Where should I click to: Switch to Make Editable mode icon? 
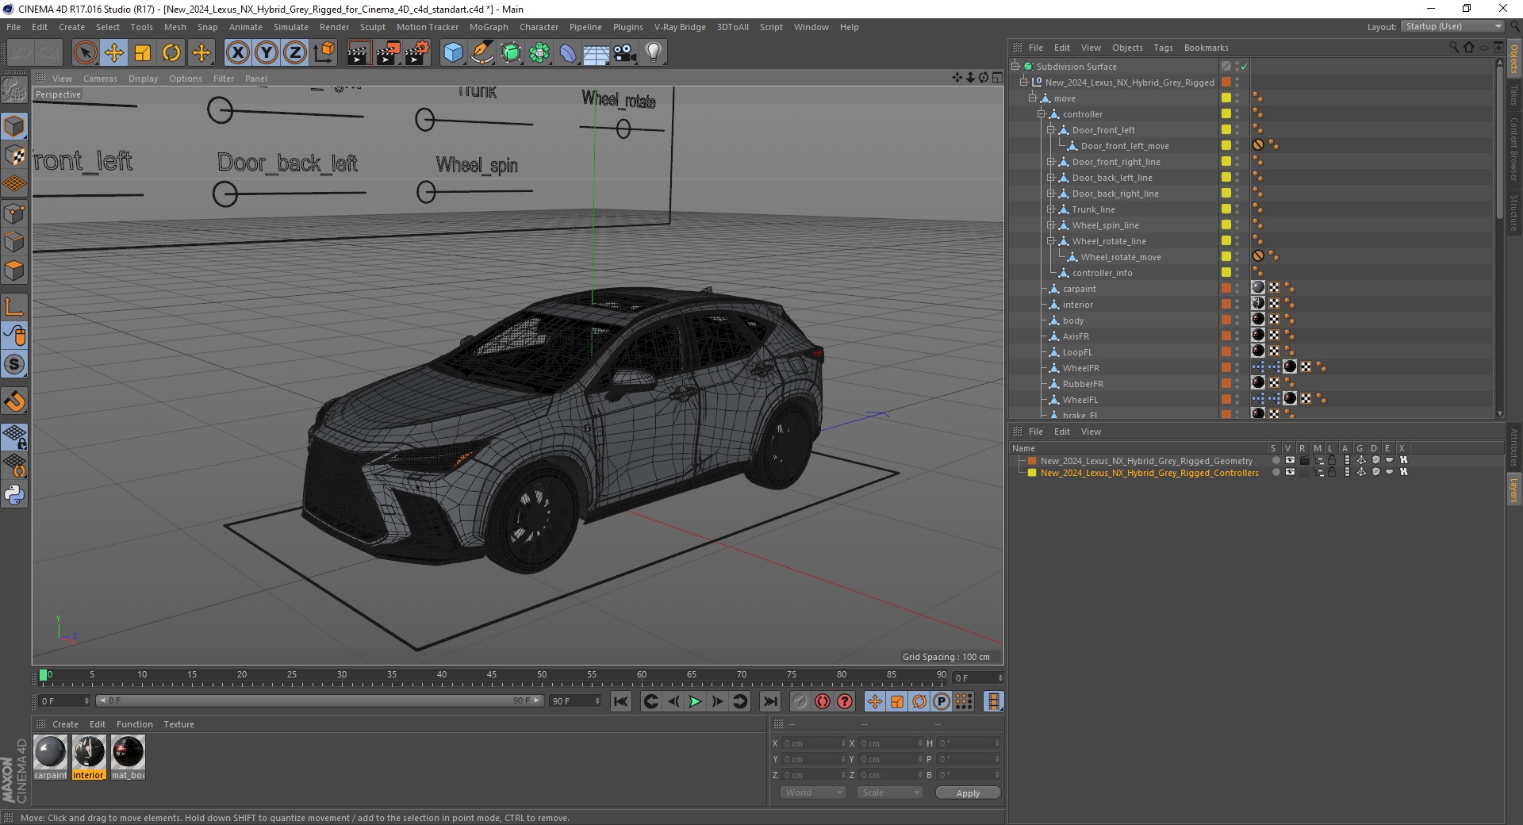(x=14, y=91)
